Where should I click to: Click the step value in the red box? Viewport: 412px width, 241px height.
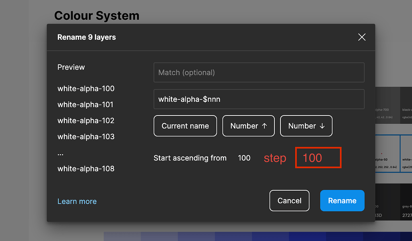[x=318, y=158]
